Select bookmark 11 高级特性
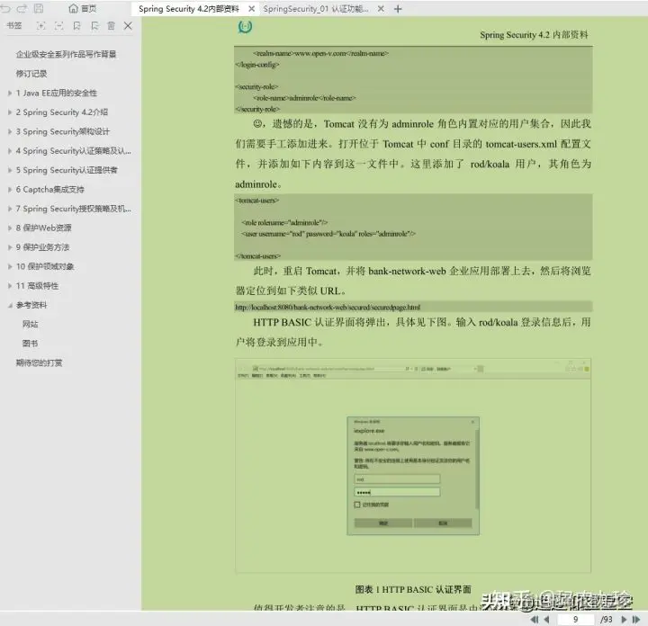Image resolution: width=648 pixels, height=626 pixels. (37, 285)
